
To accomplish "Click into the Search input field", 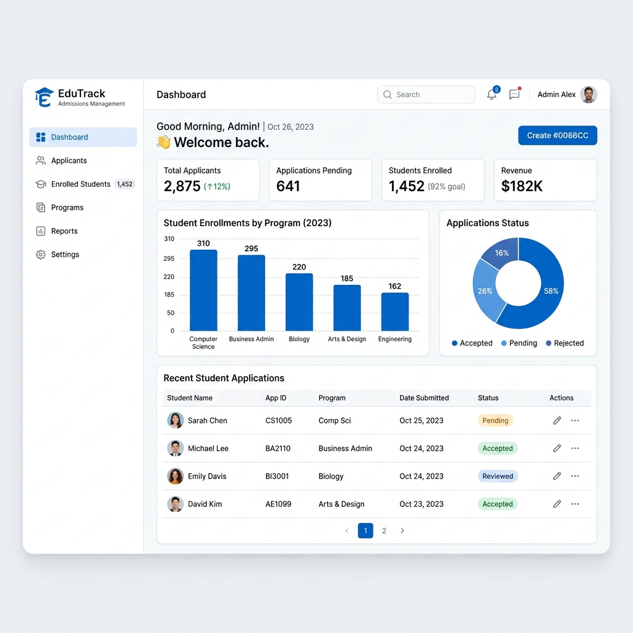I will 427,95.
